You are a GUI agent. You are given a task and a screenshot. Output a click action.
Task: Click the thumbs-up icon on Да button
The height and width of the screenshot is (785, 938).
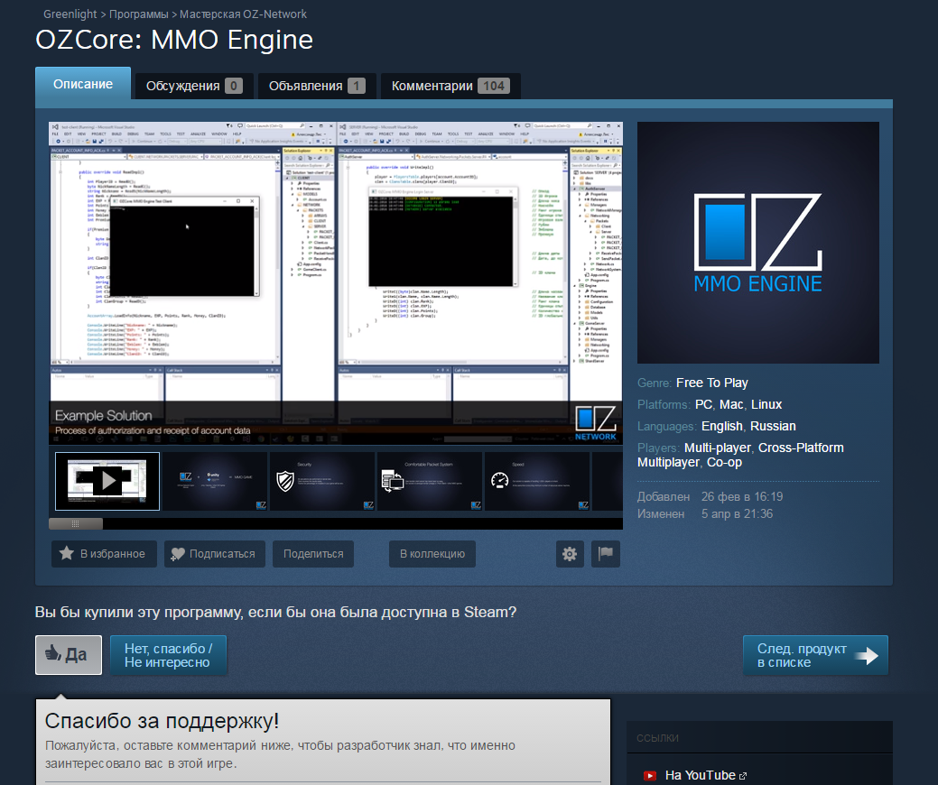click(x=53, y=653)
